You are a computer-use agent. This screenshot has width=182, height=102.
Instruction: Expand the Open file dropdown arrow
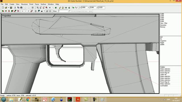(x=9, y=8)
